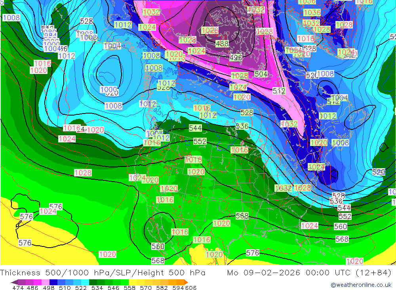Click the '486' value under the legend

click(x=32, y=288)
